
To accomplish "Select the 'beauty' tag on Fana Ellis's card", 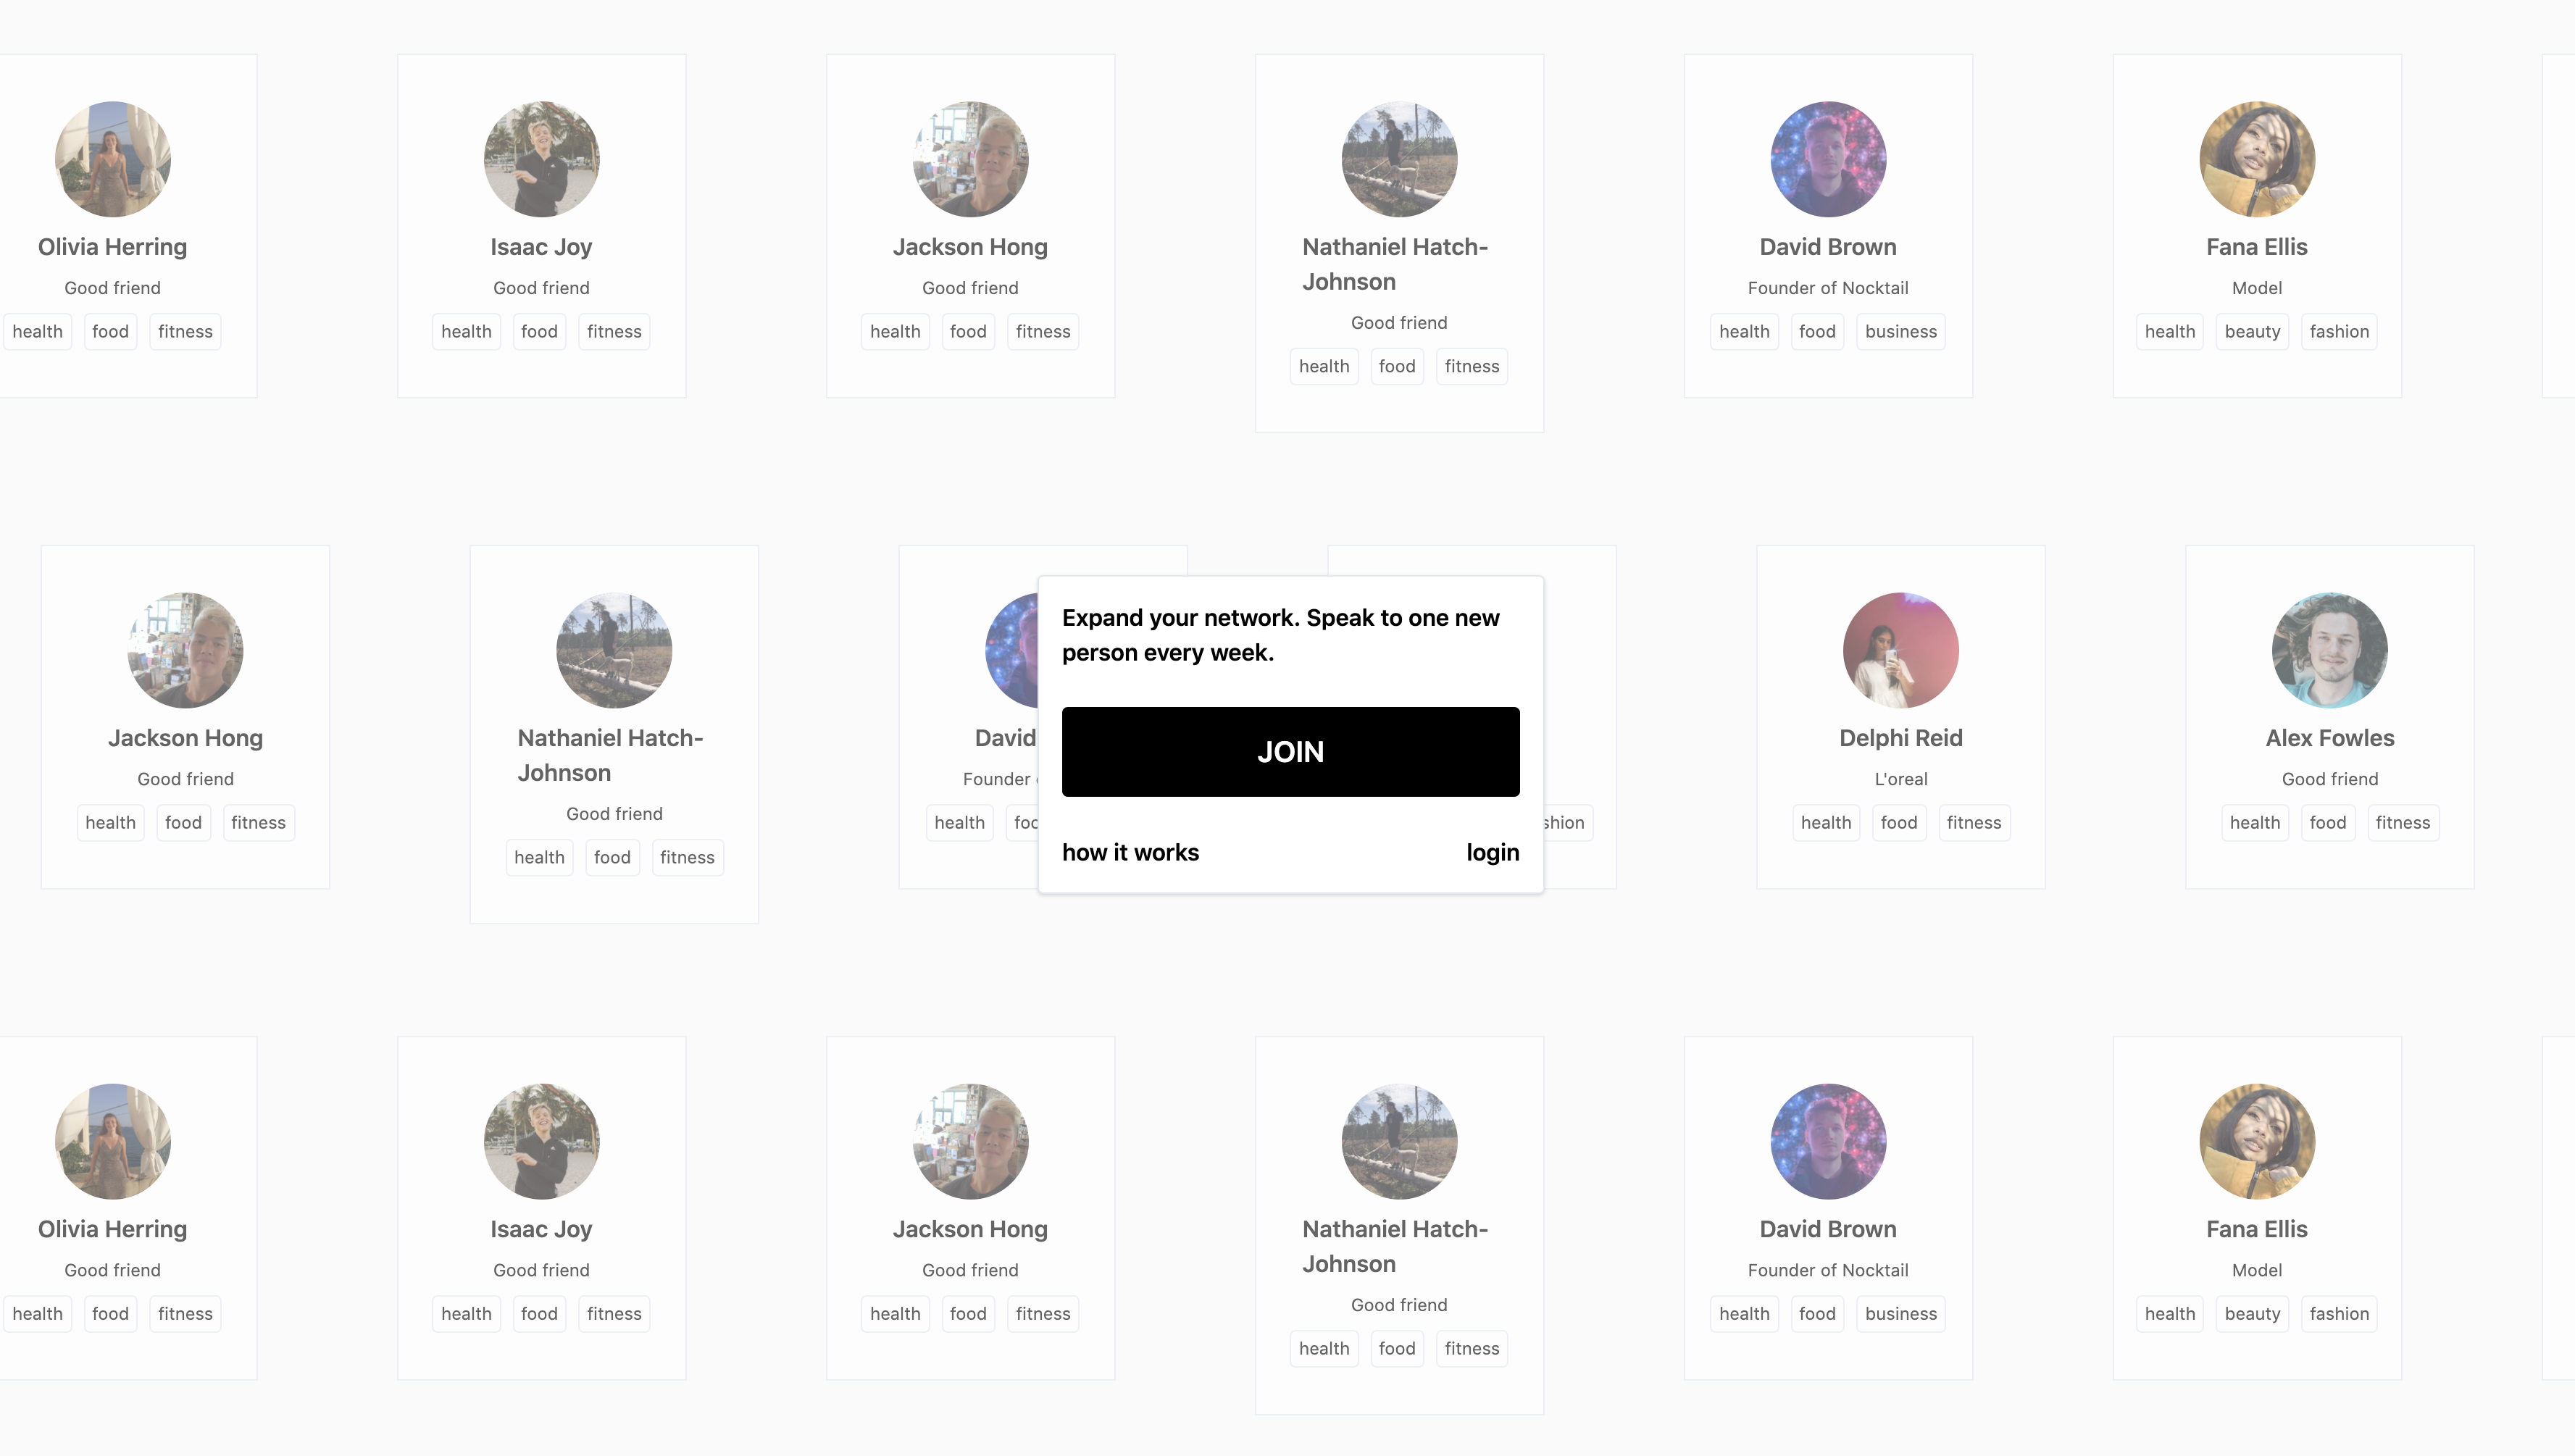I will click(2251, 331).
